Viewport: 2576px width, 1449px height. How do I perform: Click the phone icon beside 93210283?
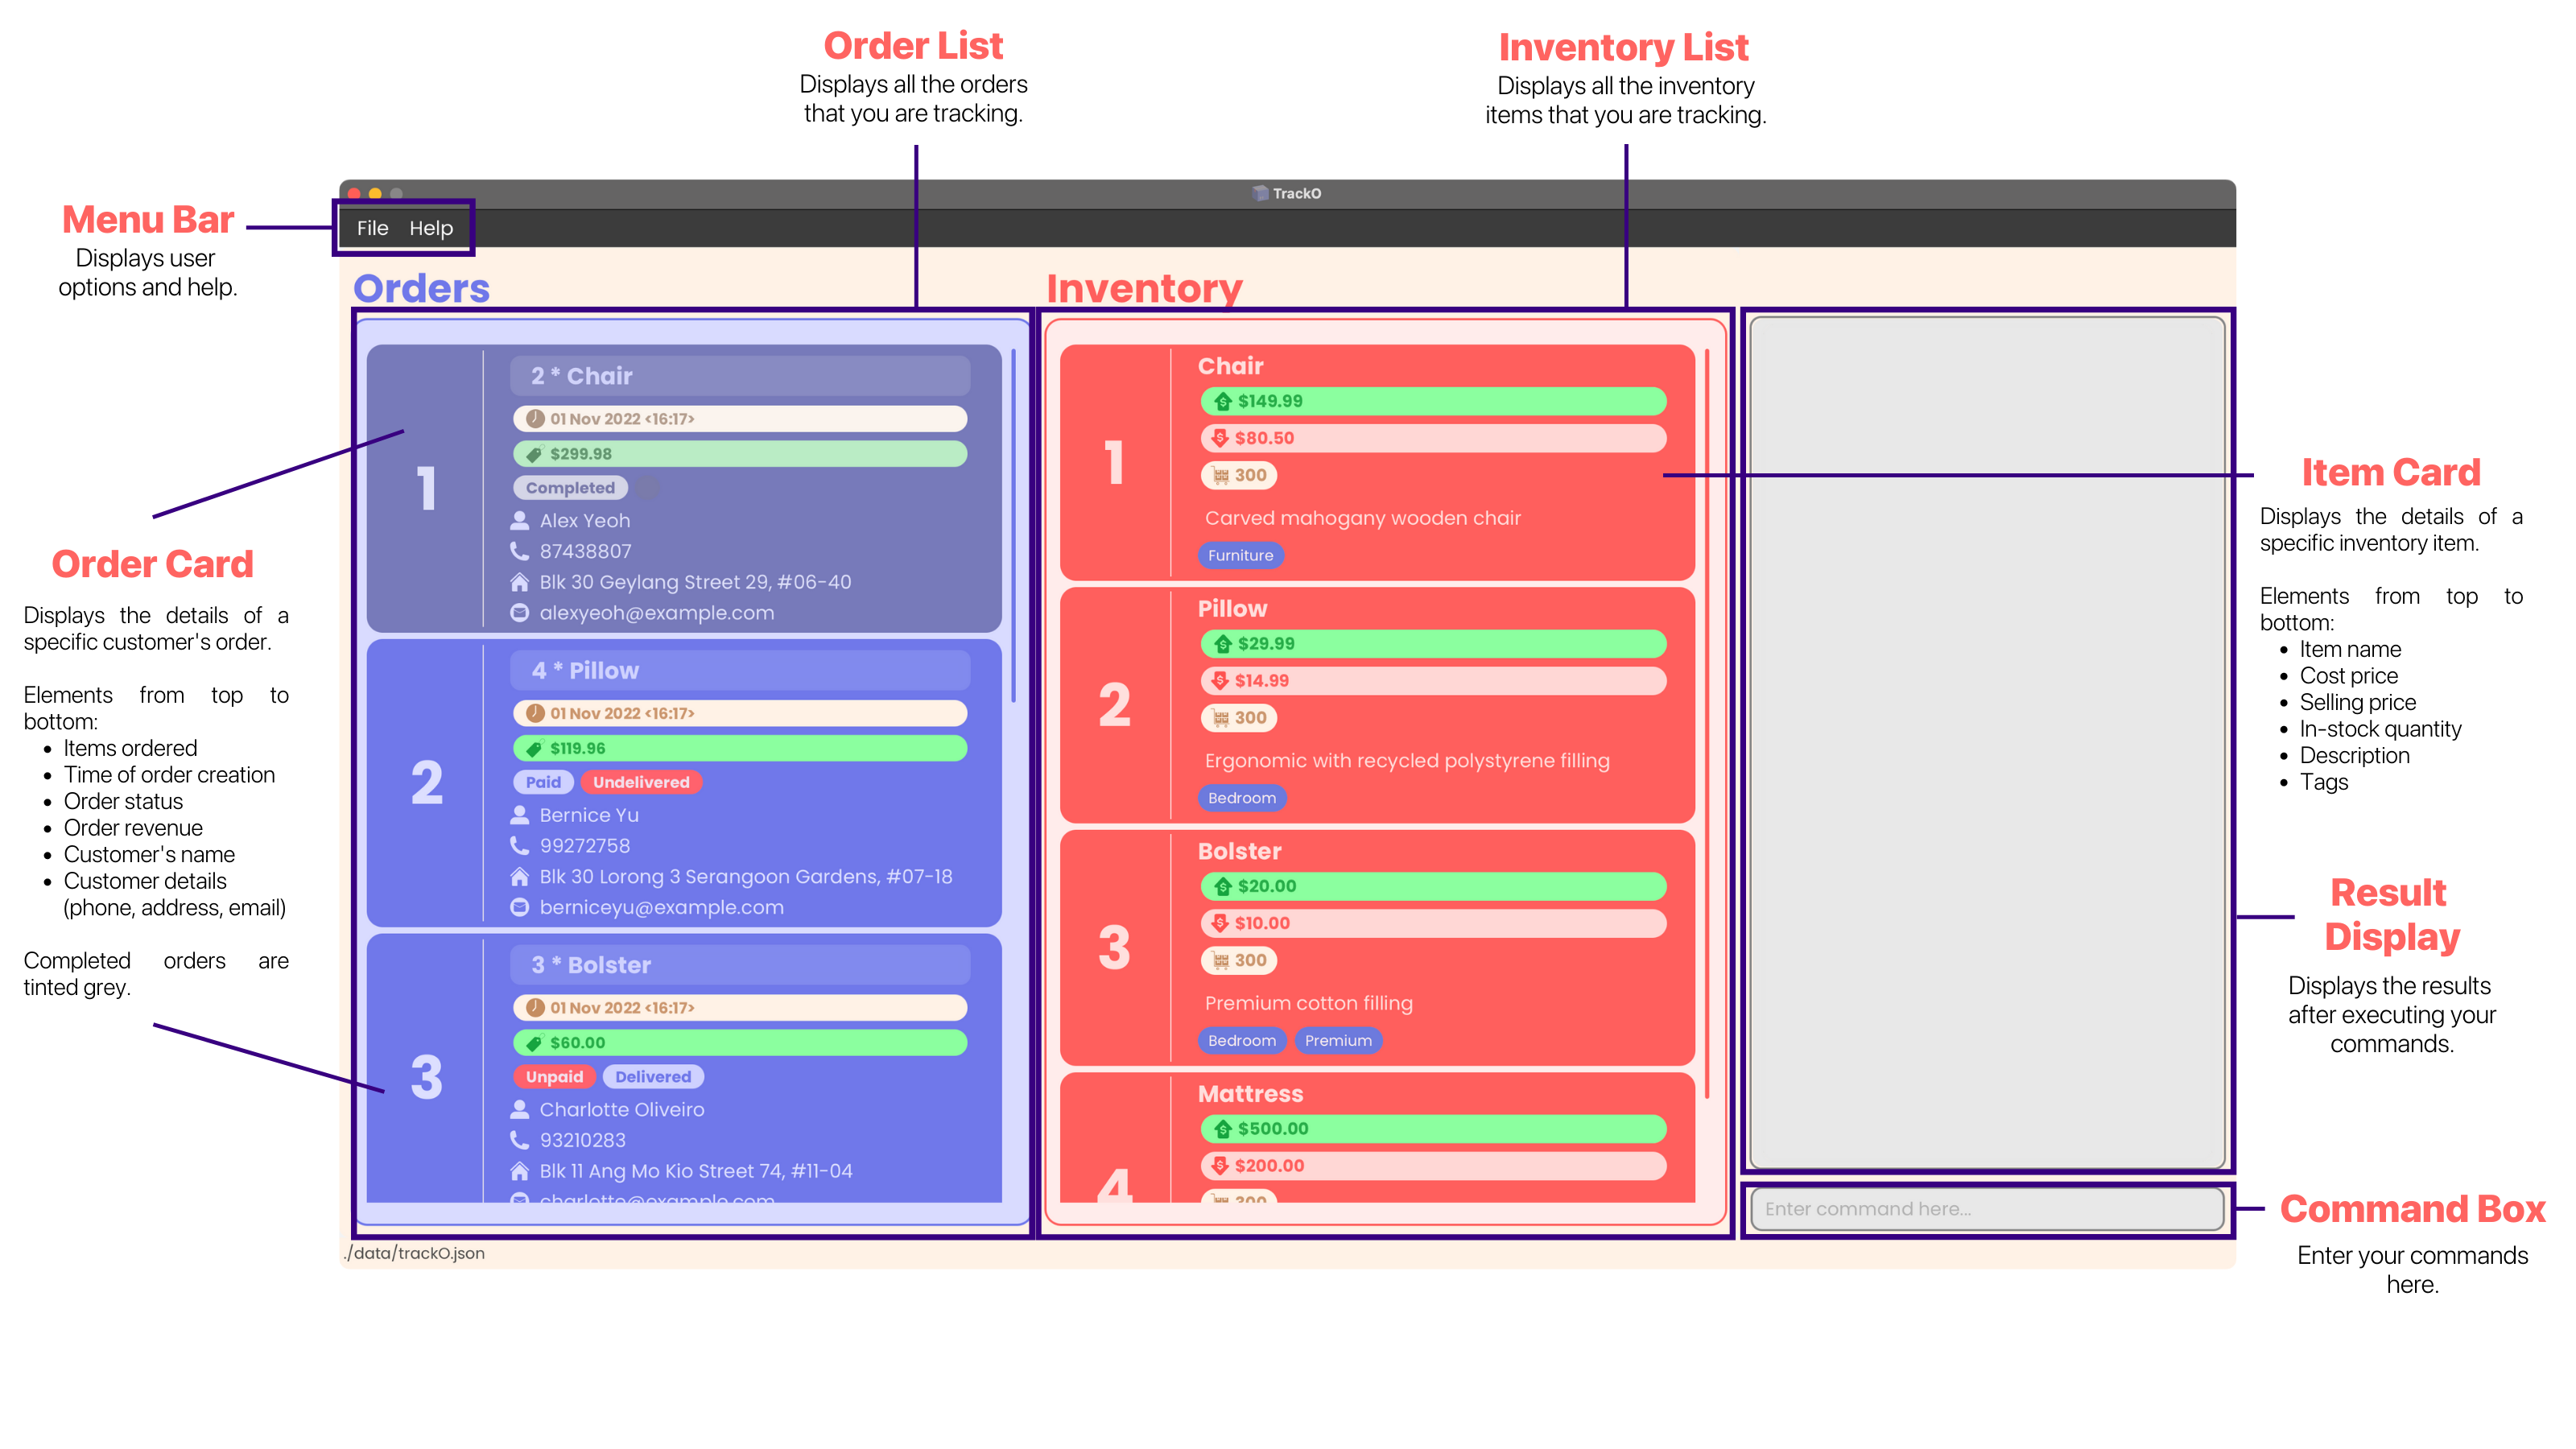coord(520,1140)
